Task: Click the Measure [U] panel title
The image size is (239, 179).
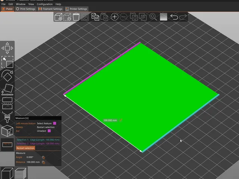Action: coord(22,118)
